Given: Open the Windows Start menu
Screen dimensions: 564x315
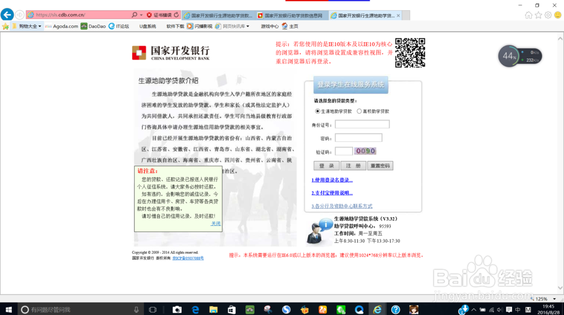Looking at the screenshot, I should (8, 309).
